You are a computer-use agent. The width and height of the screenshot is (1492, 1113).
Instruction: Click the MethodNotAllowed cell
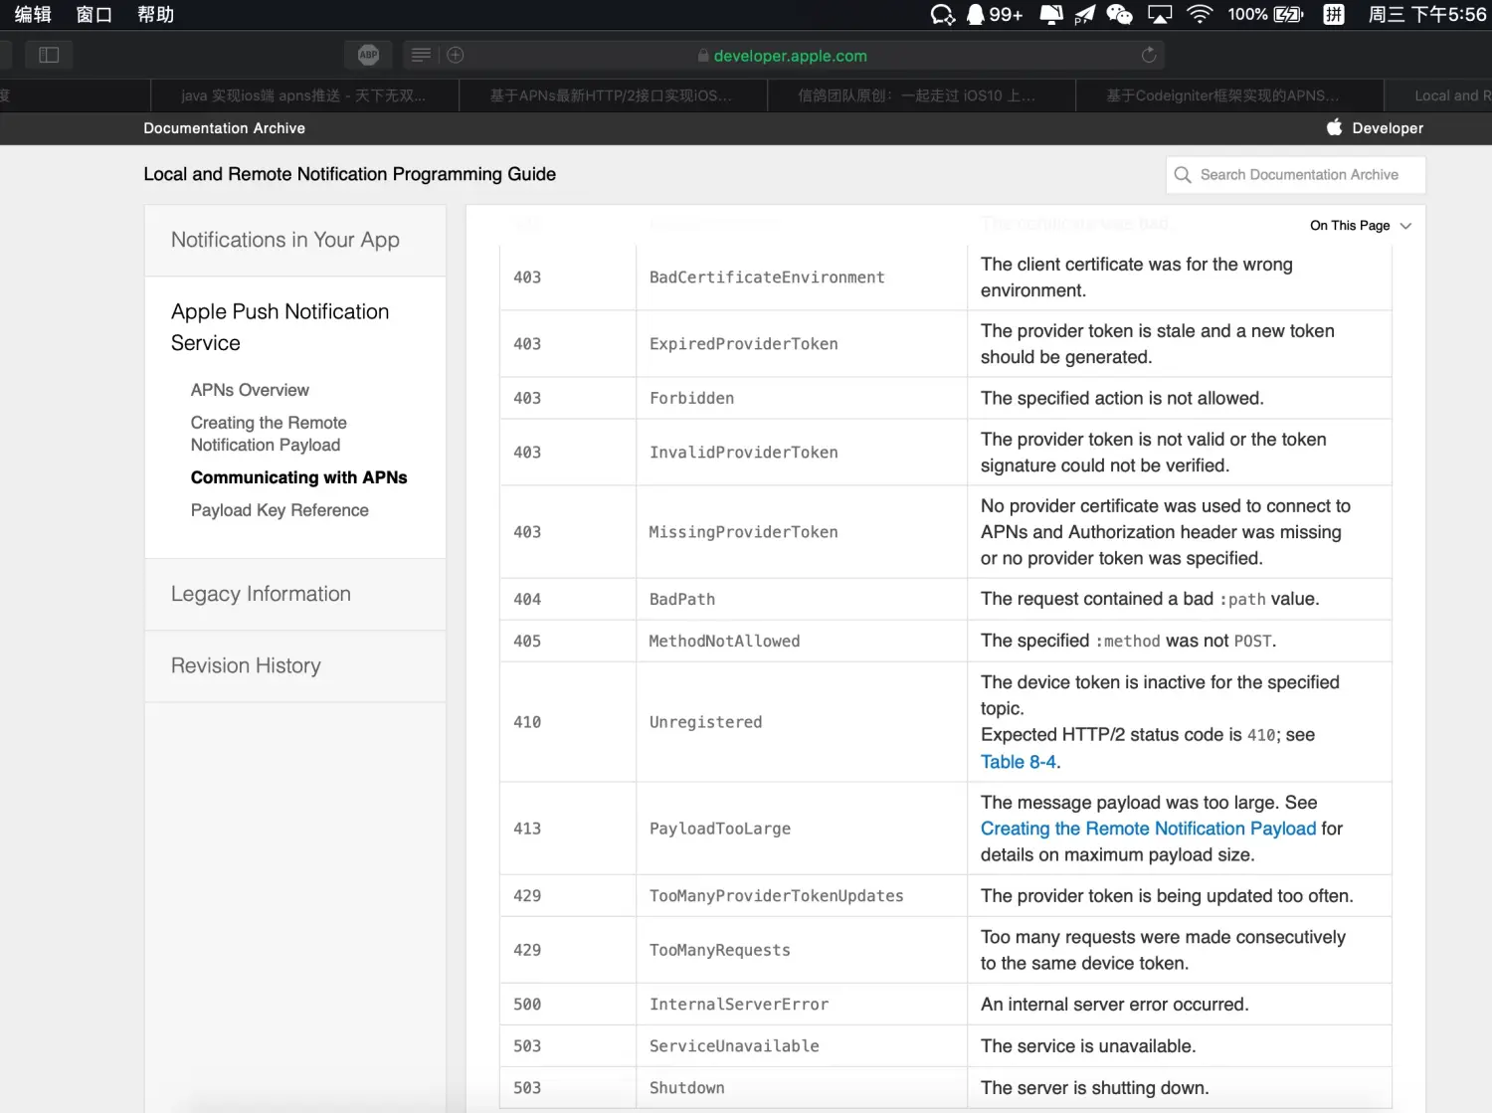coord(801,641)
